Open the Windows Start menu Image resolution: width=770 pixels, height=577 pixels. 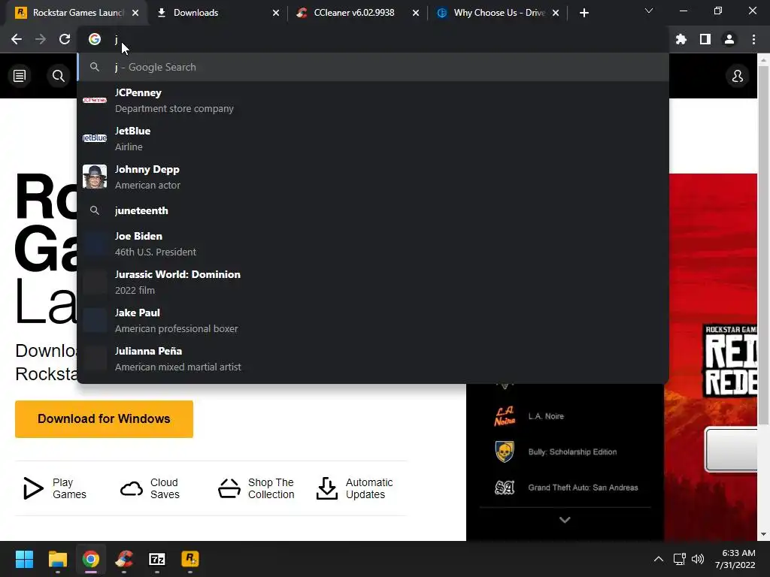point(24,559)
